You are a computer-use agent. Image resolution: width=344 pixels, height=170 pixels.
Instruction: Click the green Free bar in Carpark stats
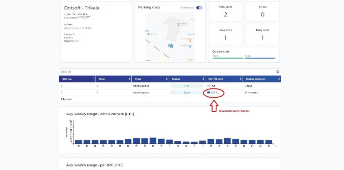point(228,58)
